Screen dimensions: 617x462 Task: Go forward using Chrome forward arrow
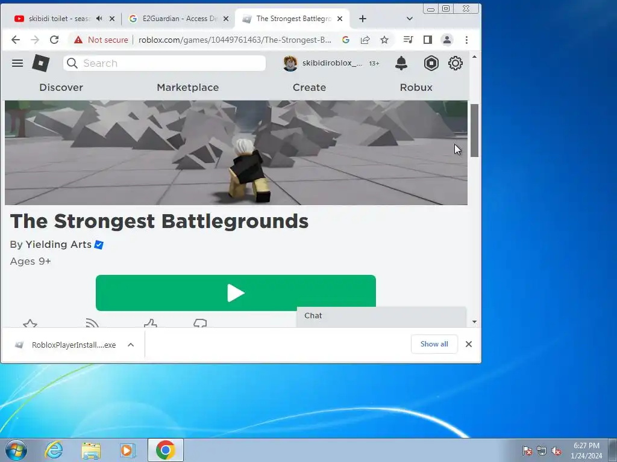click(35, 40)
